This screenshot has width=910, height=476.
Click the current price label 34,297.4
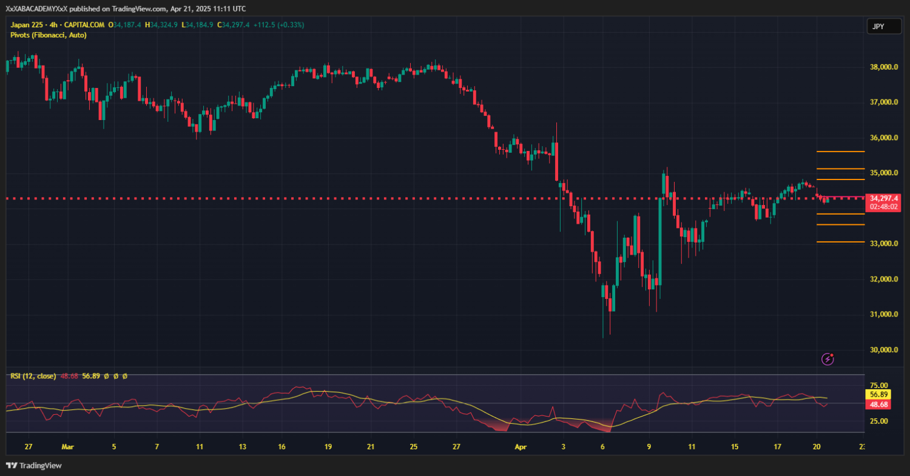pos(883,198)
